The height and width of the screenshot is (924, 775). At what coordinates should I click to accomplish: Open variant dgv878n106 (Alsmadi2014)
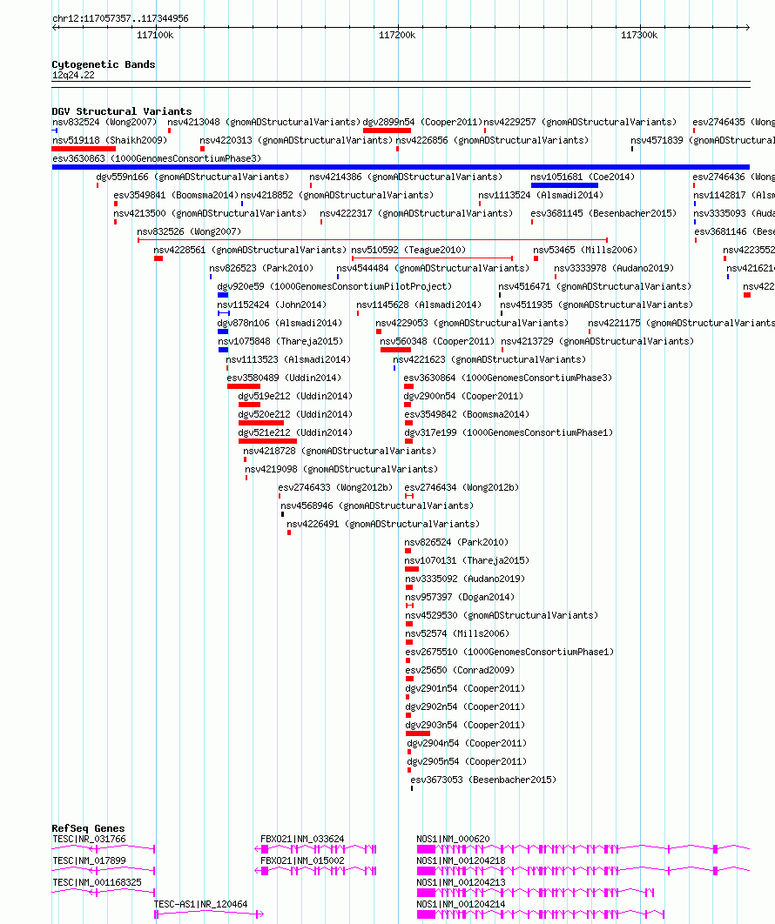tap(279, 323)
